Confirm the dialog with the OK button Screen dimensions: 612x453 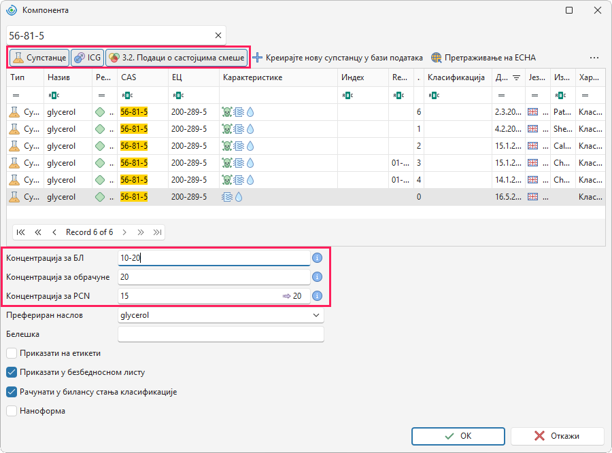458,436
